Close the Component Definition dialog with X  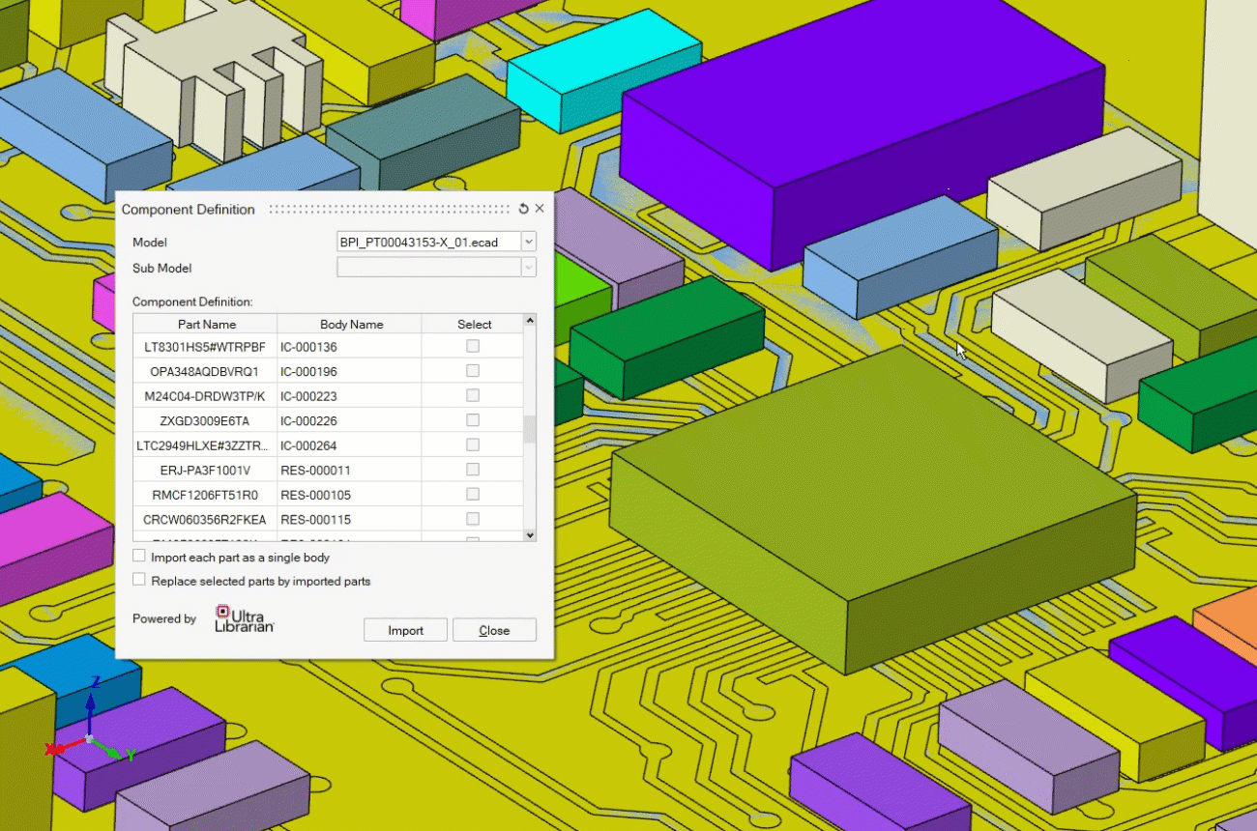tap(540, 209)
